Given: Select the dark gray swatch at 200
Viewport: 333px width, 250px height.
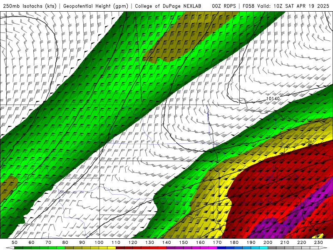Looking at the screenshot, I should pyautogui.click(x=272, y=248).
